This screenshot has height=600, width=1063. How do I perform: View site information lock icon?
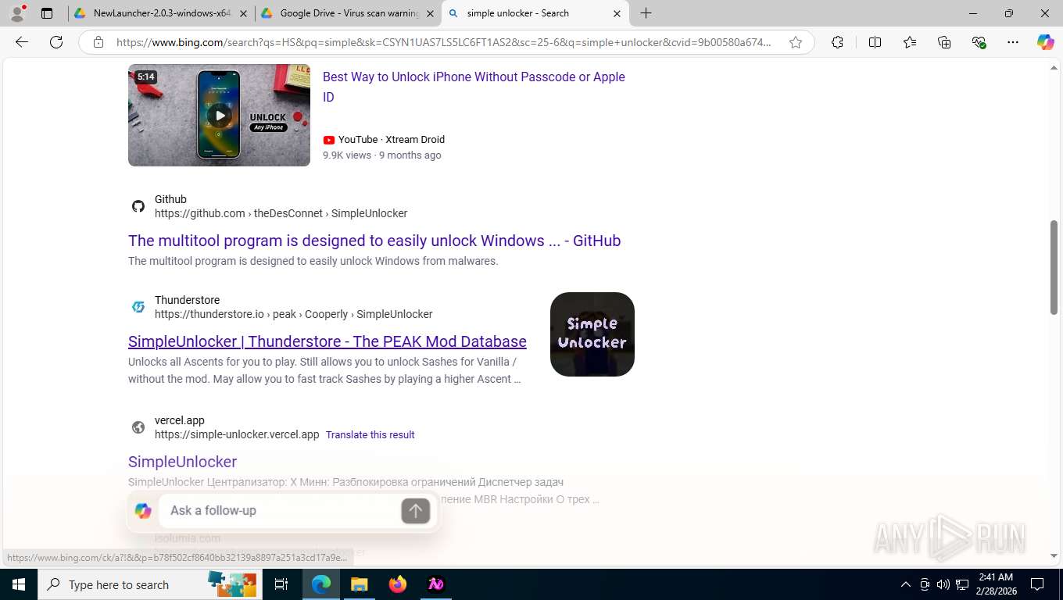click(98, 42)
